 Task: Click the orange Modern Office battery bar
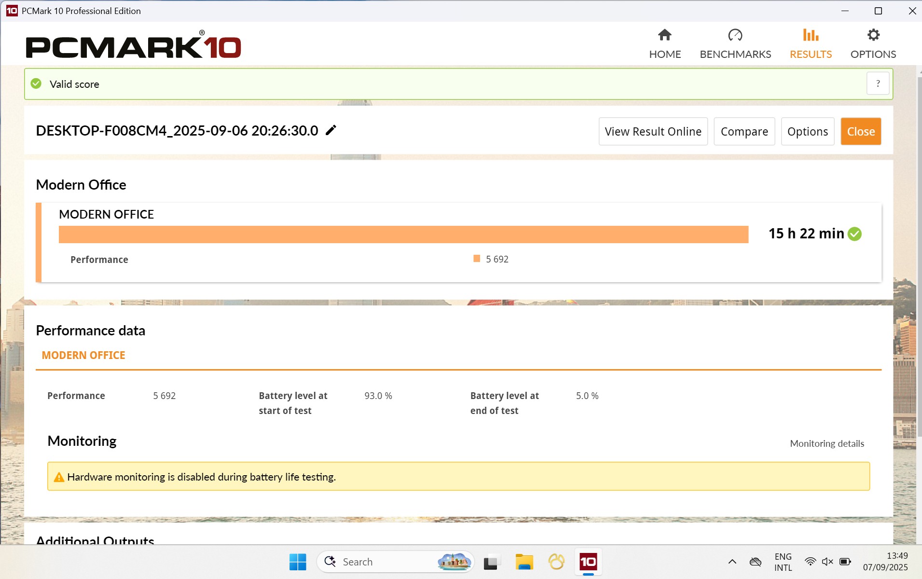click(x=403, y=234)
